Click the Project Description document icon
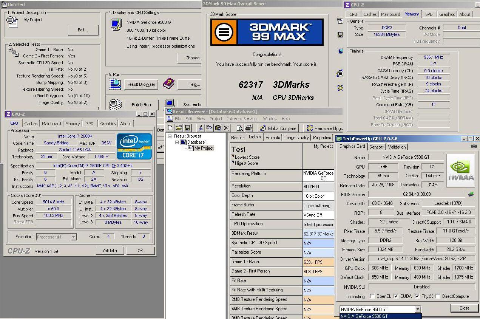 coord(12,21)
